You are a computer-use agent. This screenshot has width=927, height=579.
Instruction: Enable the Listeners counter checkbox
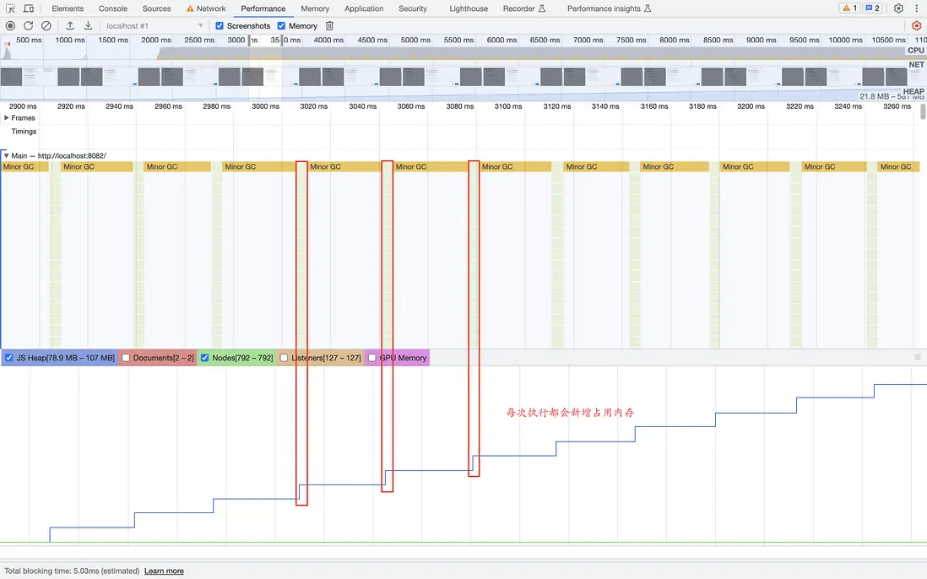pos(284,358)
